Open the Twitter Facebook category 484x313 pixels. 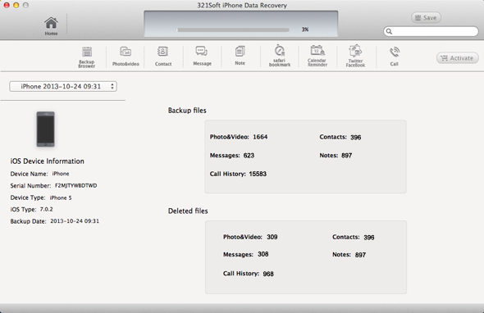355,56
